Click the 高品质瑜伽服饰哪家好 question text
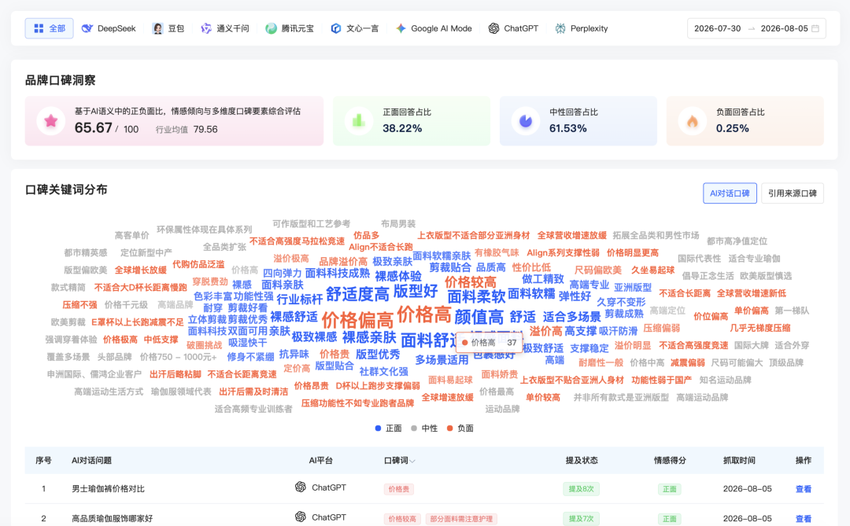850x526 pixels. pyautogui.click(x=113, y=518)
